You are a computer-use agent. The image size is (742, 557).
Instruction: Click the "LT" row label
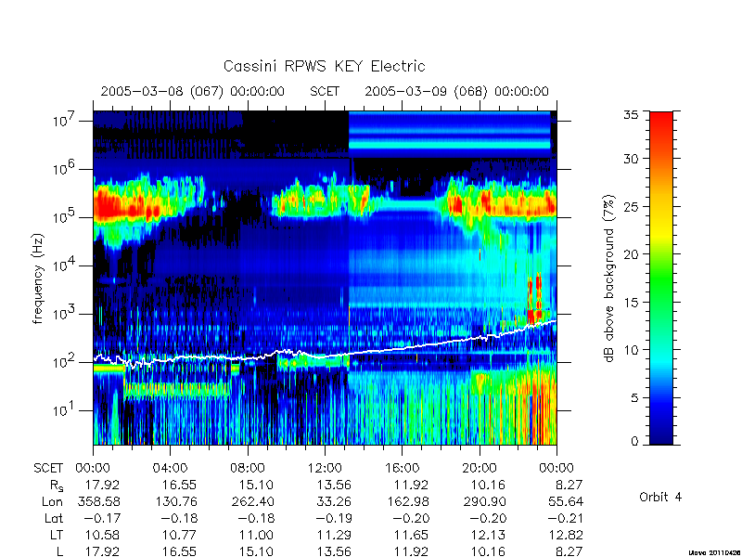coord(57,535)
